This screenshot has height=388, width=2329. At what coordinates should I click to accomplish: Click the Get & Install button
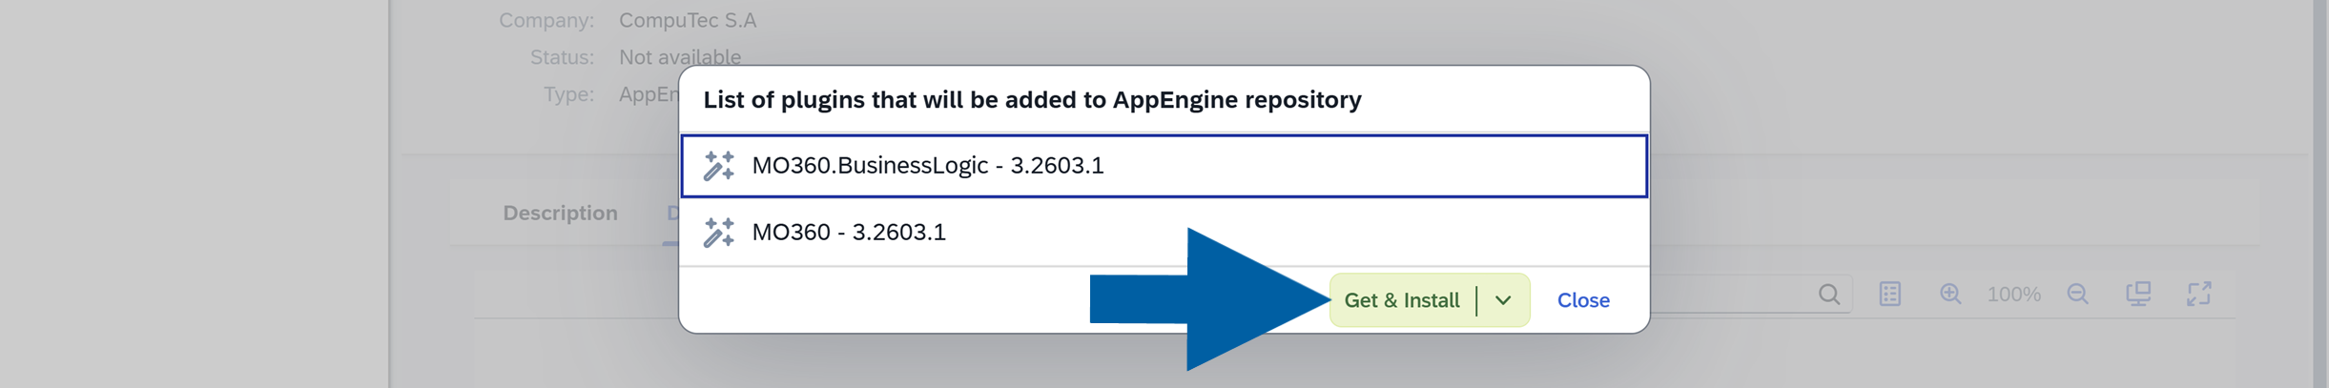pos(1401,300)
